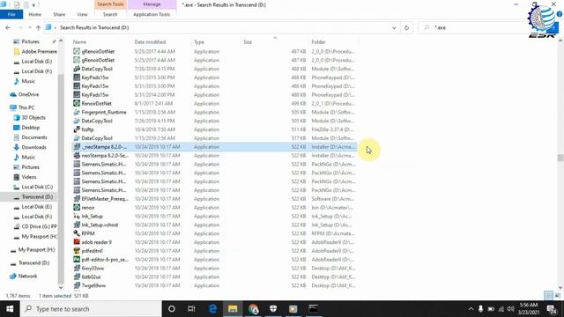Open Cortana from the taskbar

tap(172, 309)
